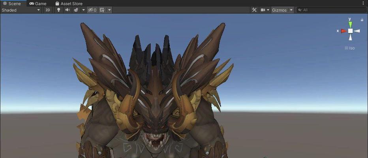The image size is (368, 158).
Task: Toggle scene audio speaker icon
Action: pos(68,10)
